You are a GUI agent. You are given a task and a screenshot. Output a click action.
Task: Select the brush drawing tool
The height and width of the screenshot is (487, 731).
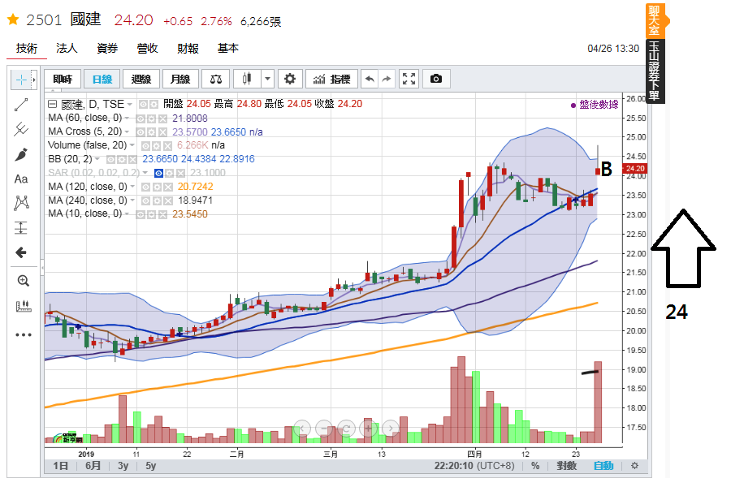pyautogui.click(x=21, y=154)
